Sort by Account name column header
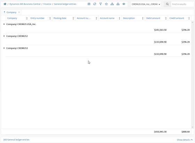The height and width of the screenshot is (143, 195). tap(107, 18)
